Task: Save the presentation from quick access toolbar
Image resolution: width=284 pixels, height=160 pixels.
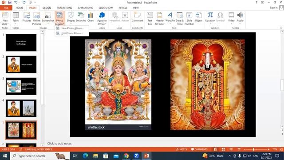Action: point(10,2)
